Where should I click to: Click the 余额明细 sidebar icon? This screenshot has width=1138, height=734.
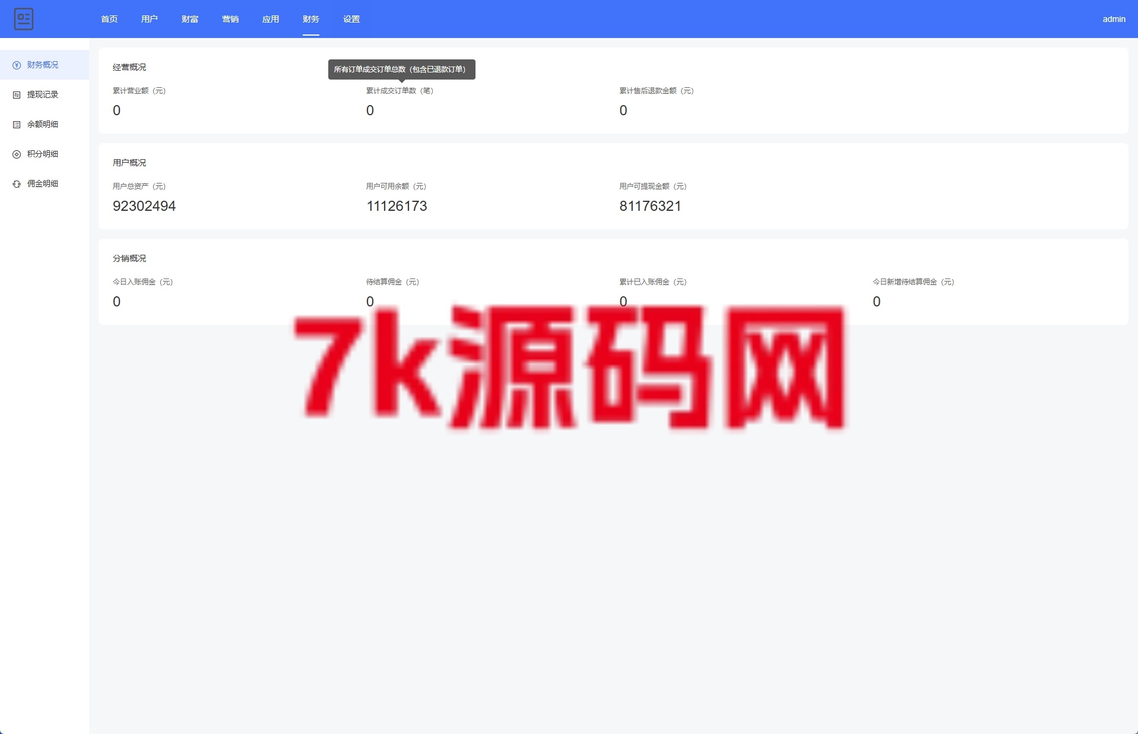point(17,125)
